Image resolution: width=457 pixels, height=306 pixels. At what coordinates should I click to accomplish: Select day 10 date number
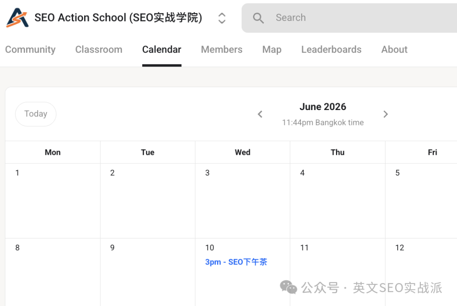209,248
